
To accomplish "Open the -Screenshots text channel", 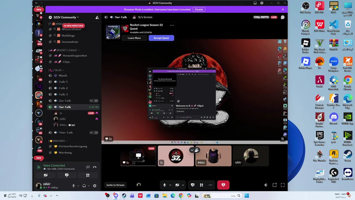I will tap(73, 42).
